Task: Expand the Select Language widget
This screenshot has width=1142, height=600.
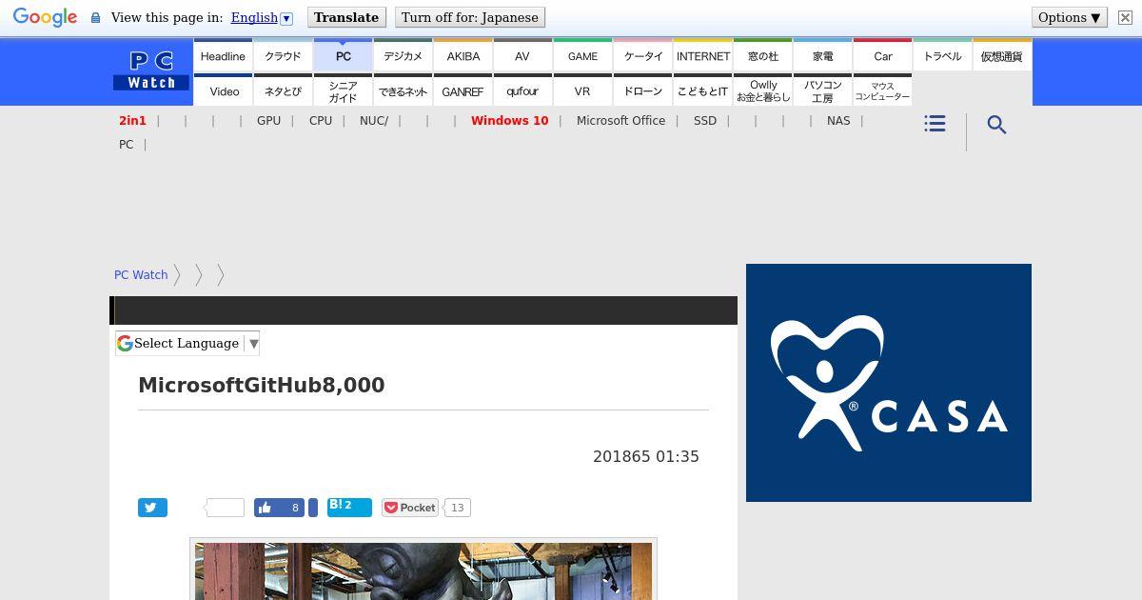Action: coord(187,343)
